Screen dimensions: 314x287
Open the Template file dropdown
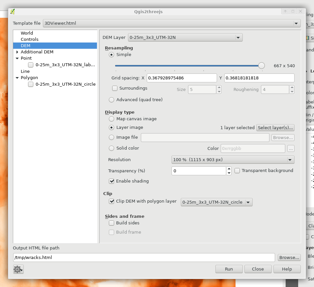(172, 23)
